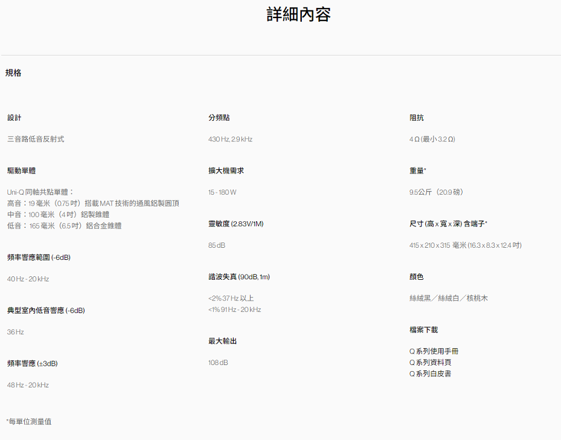This screenshot has width=561, height=440.
Task: Click the 詳細內容 page heading
Action: (298, 15)
